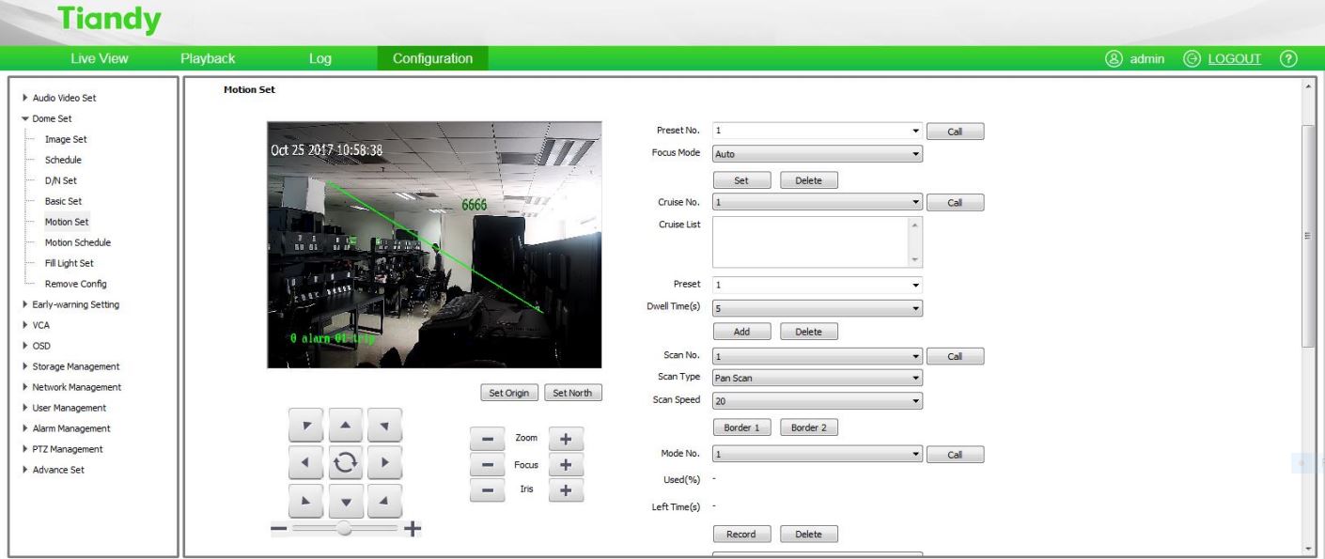
Task: Click the admin user icon
Action: pos(1115,59)
